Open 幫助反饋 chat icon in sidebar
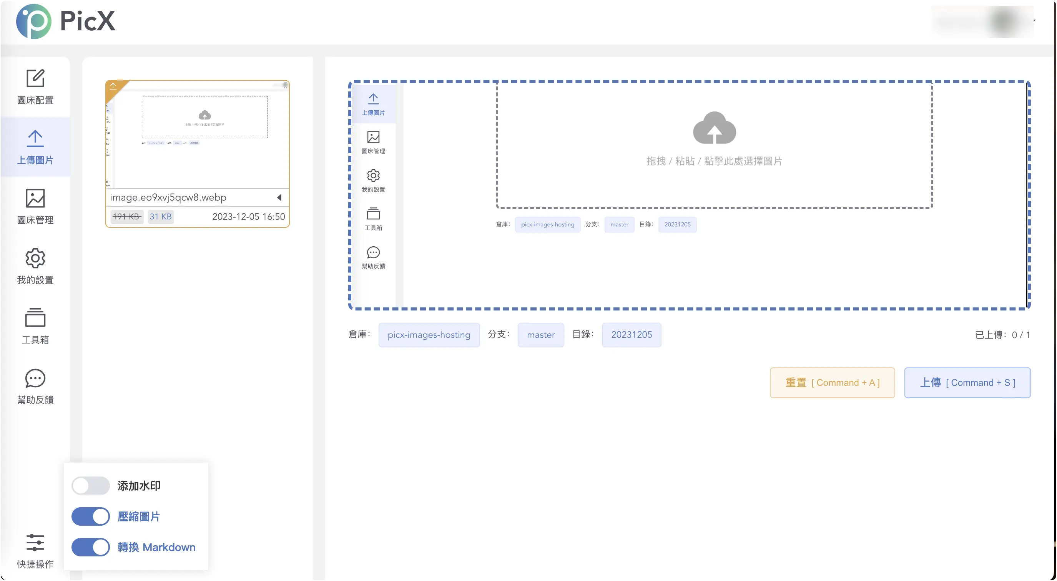This screenshot has height=581, width=1057. pyautogui.click(x=35, y=387)
